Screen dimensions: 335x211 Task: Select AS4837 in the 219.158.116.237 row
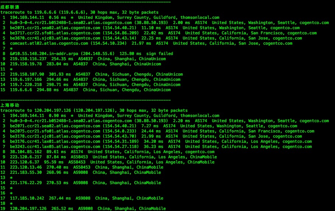point(85,59)
